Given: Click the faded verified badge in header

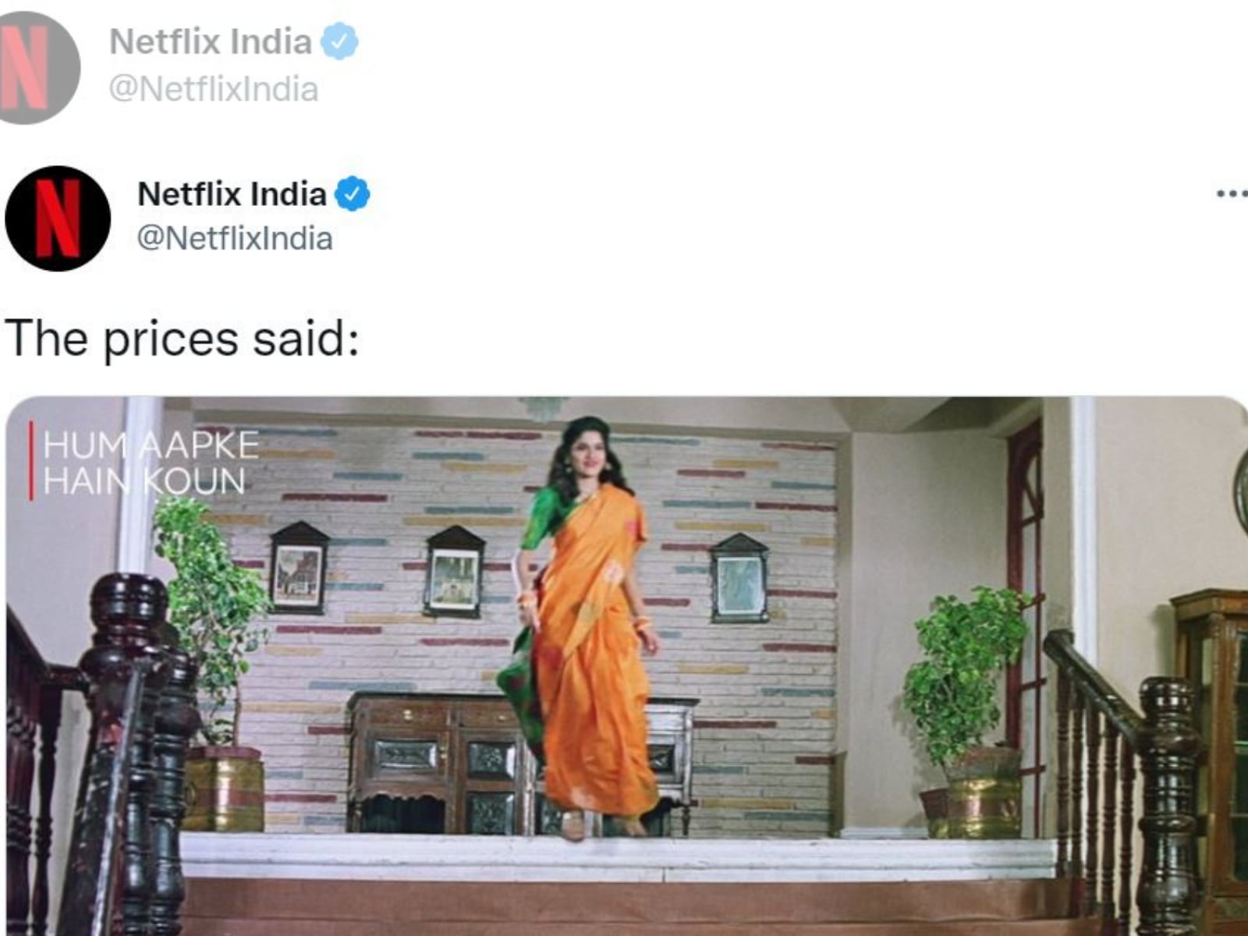Looking at the screenshot, I should click(x=340, y=41).
